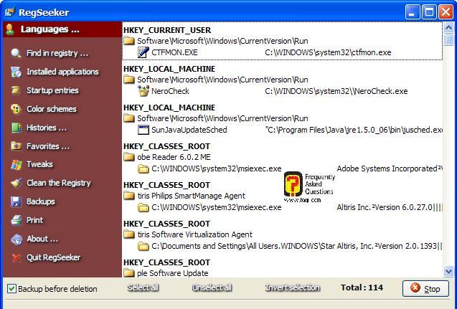Image resolution: width=457 pixels, height=309 pixels.
Task: Open Find in registry
Action: point(57,53)
